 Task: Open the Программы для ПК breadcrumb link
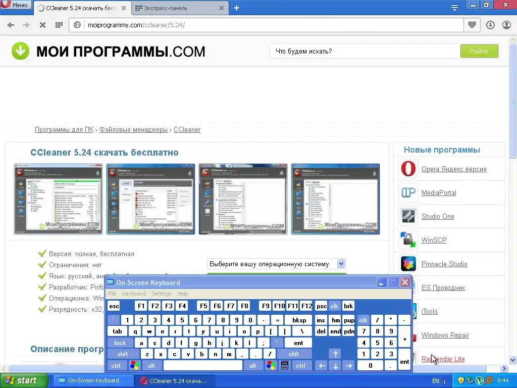tap(64, 130)
